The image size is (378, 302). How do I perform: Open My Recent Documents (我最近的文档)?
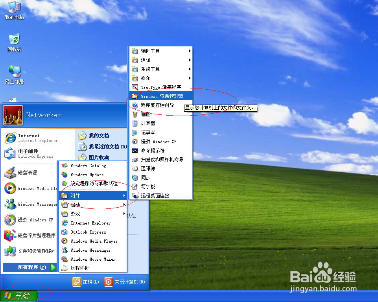(x=102, y=147)
